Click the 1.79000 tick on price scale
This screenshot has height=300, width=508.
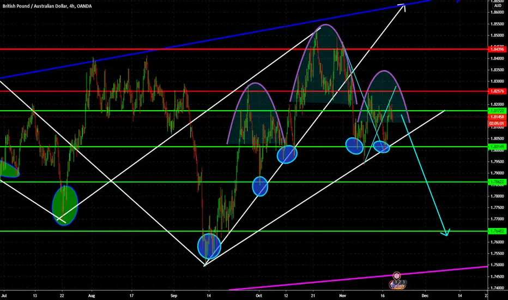point(497,173)
